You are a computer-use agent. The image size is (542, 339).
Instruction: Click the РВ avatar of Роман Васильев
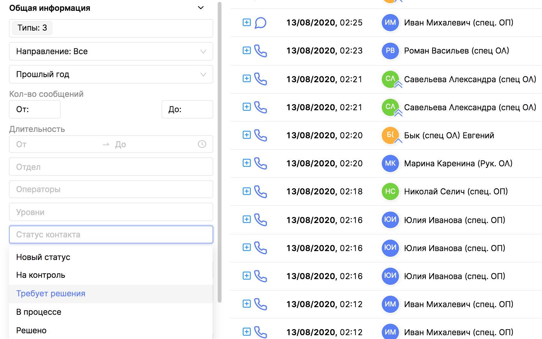pos(390,51)
